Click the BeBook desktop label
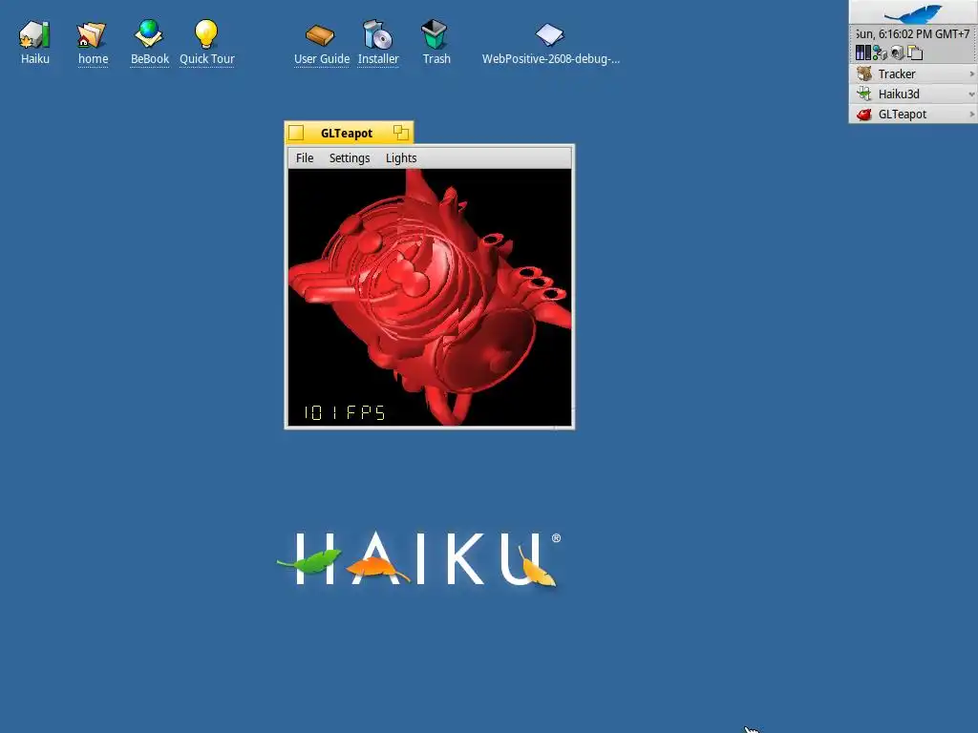 [150, 58]
